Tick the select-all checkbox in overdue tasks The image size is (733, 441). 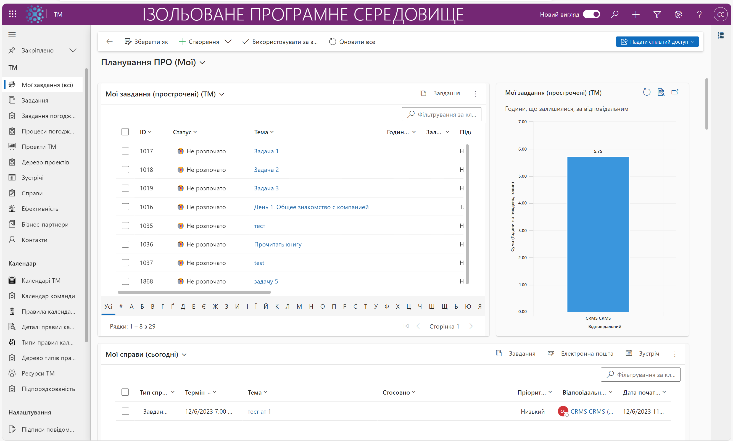pos(125,132)
